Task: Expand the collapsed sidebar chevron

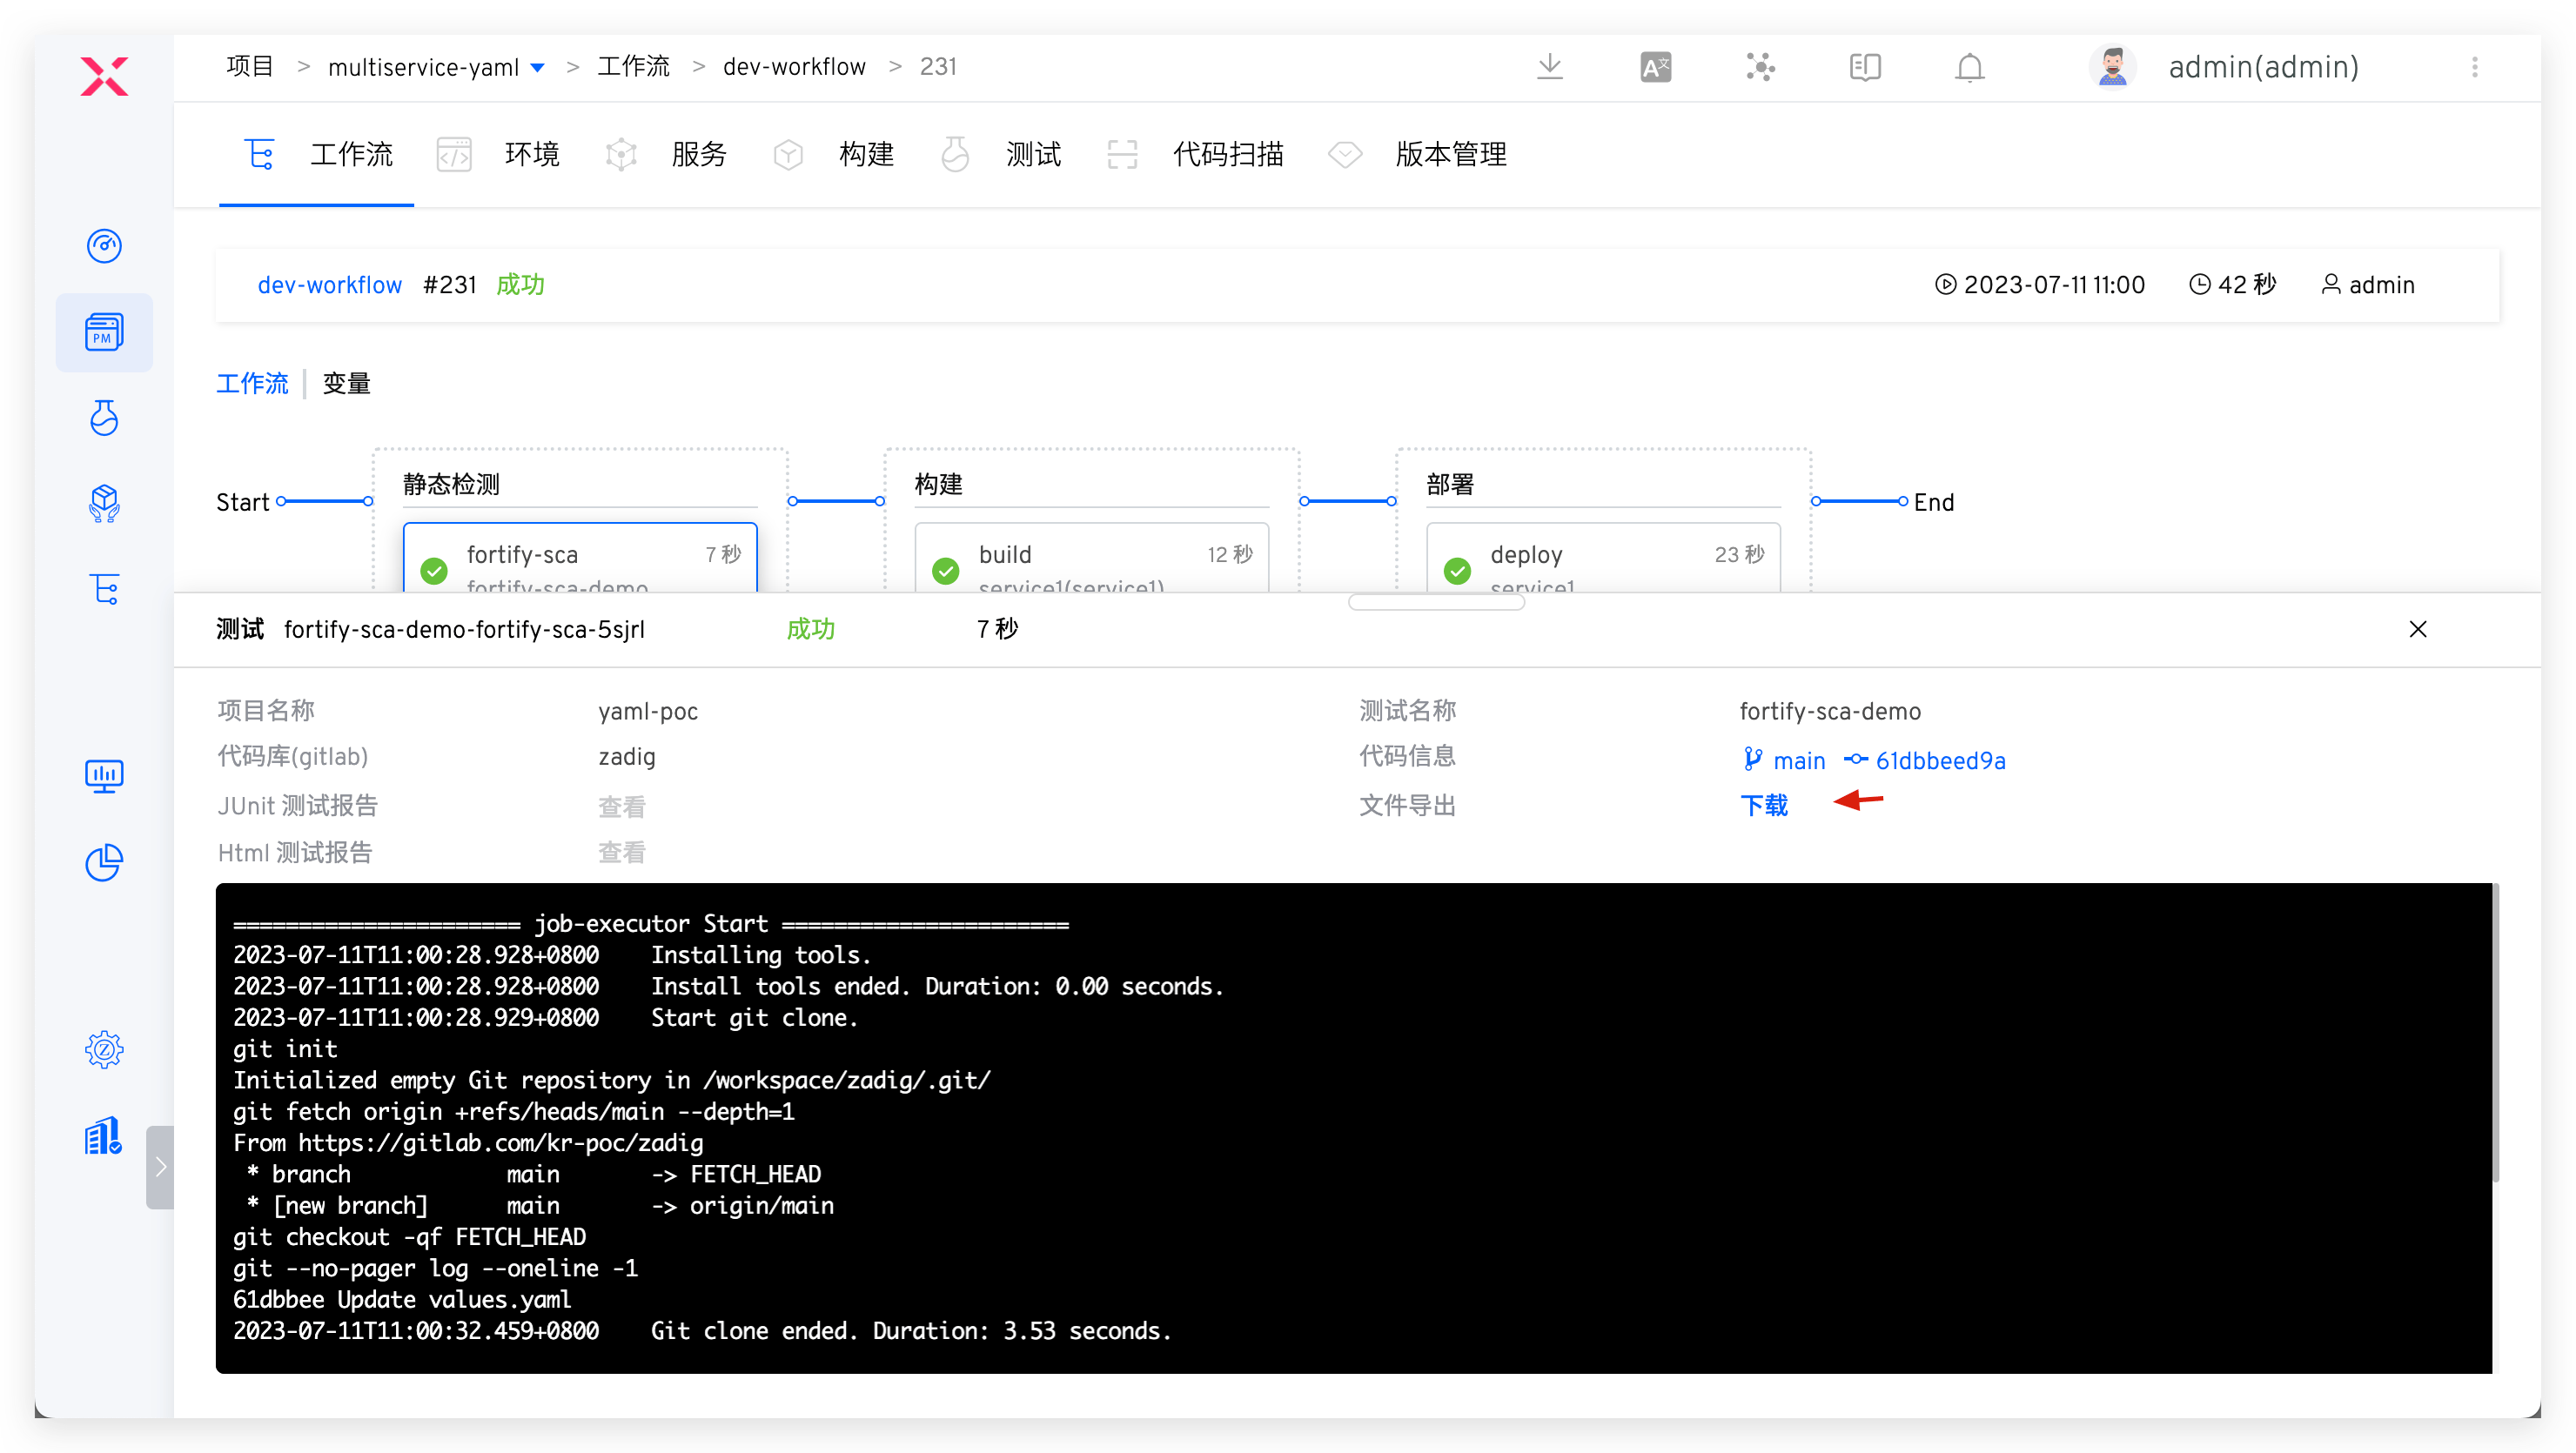Action: click(160, 1167)
